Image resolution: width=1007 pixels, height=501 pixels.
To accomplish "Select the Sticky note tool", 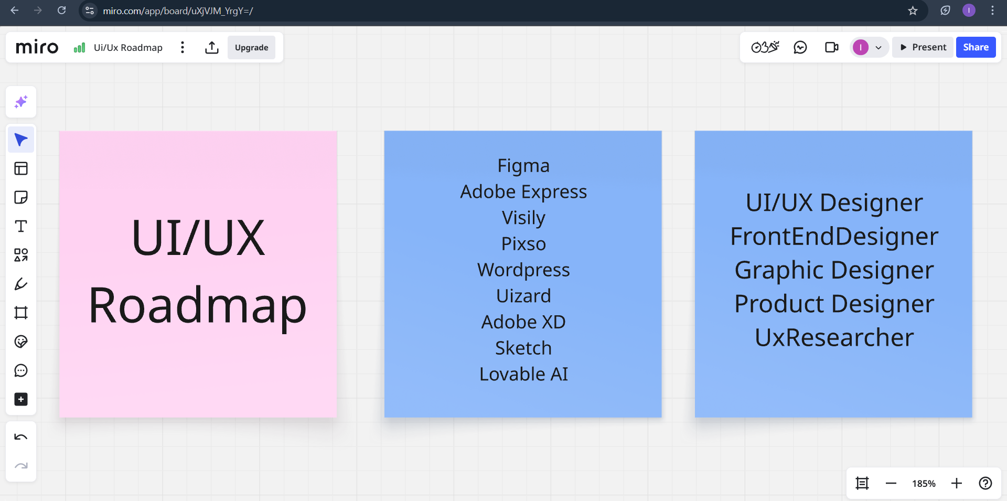I will pos(21,197).
